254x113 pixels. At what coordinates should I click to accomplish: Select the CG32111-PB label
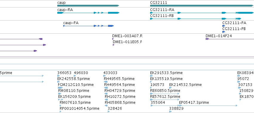(x=234, y=29)
